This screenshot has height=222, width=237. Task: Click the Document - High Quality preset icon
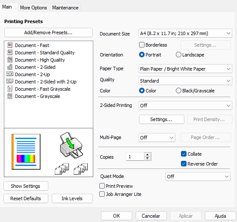(x=10, y=59)
